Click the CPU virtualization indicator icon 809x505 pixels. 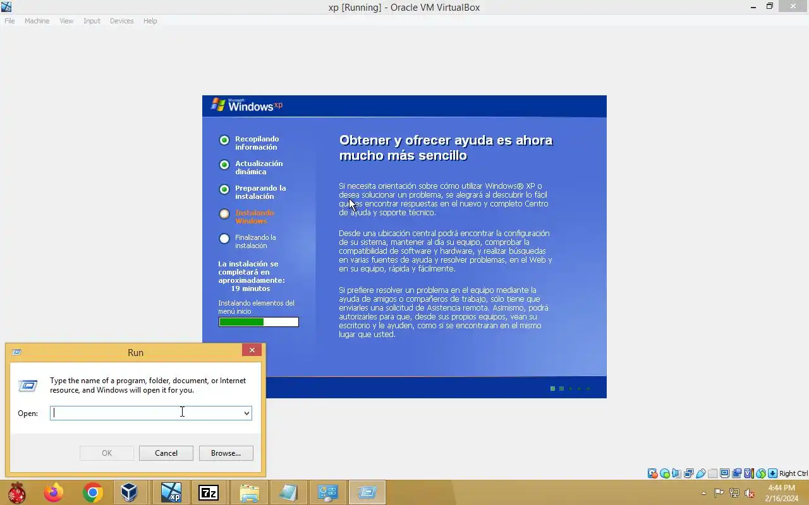(x=749, y=473)
